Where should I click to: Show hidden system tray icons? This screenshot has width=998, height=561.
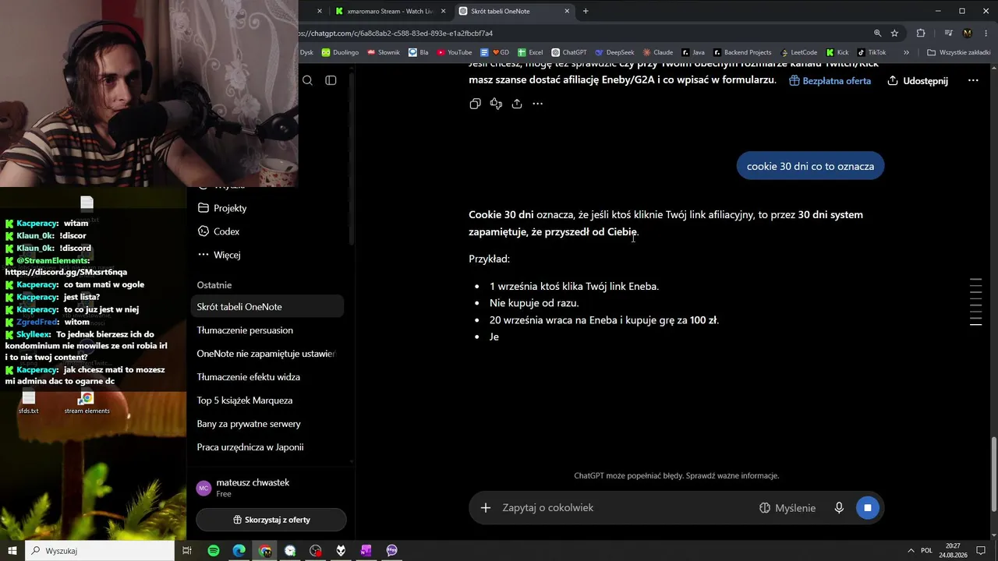tap(910, 551)
